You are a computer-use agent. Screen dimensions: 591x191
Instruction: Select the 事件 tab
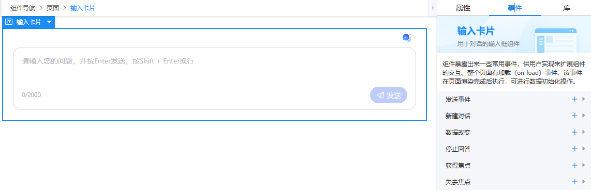pos(515,8)
